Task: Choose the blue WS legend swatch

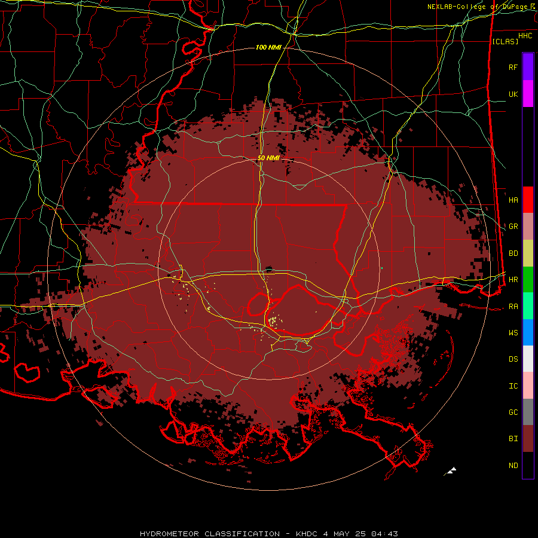Action: (528, 332)
